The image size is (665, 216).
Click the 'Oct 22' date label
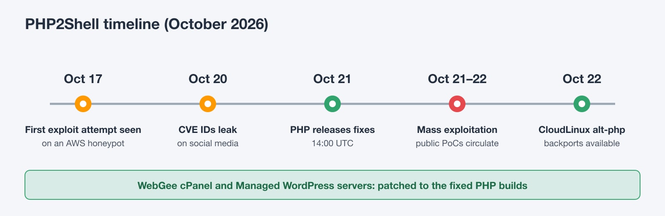582,79
